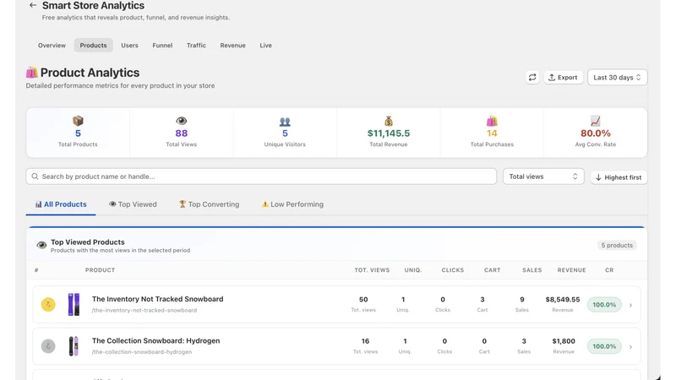Open the Inventory Not Tracked Snowboard thumbnail
The width and height of the screenshot is (676, 380).
[x=74, y=305]
